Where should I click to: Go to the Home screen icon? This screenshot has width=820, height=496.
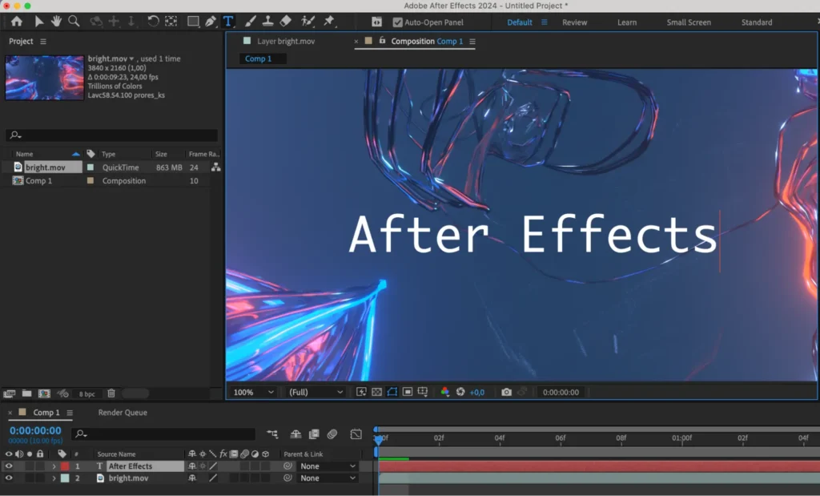click(17, 22)
